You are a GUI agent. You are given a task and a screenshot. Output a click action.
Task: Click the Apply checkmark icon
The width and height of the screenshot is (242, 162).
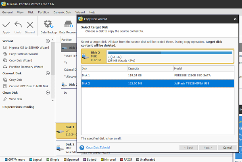[6, 25]
